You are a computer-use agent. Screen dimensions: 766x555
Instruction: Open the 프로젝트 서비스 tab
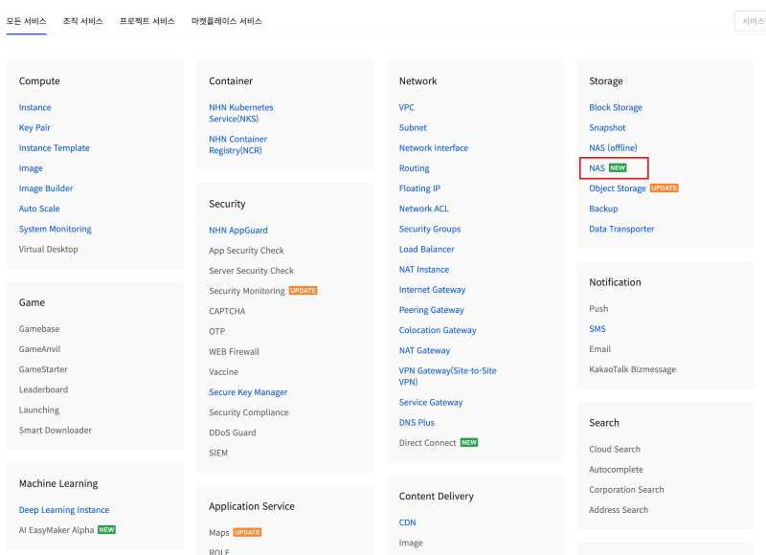pyautogui.click(x=147, y=21)
